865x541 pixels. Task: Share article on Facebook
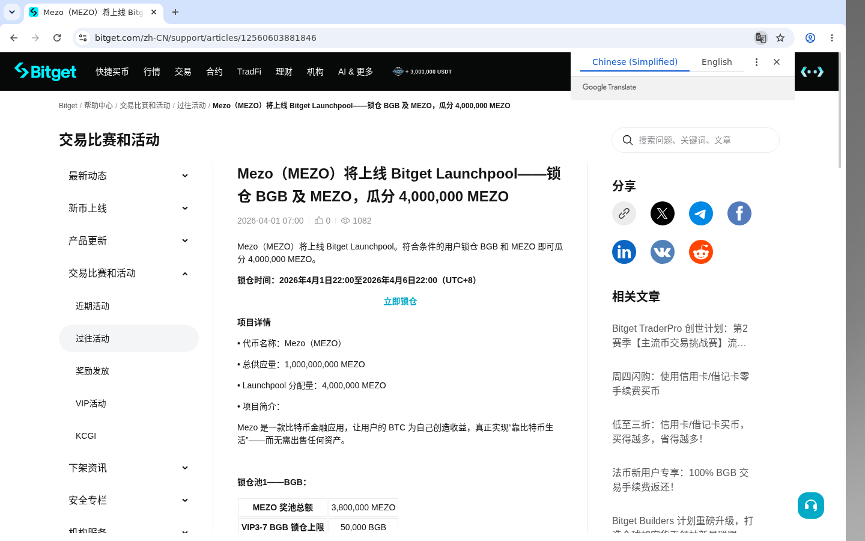[x=739, y=213]
